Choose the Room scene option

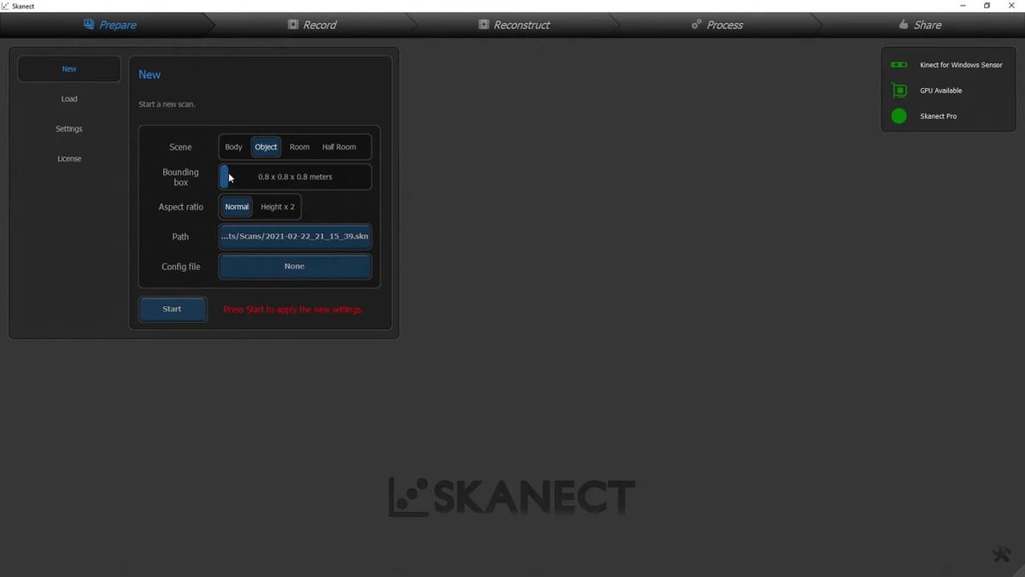pos(300,147)
